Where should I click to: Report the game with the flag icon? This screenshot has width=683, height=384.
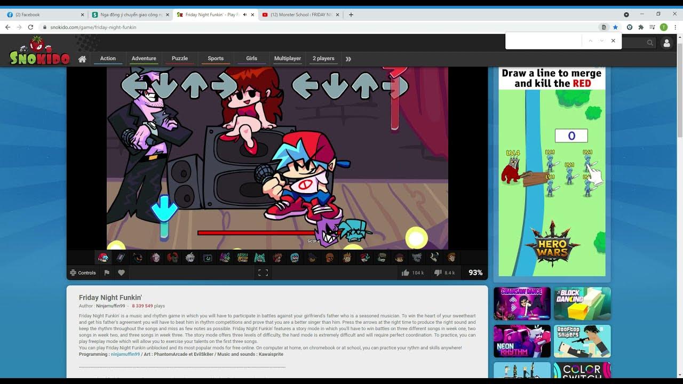click(x=107, y=273)
